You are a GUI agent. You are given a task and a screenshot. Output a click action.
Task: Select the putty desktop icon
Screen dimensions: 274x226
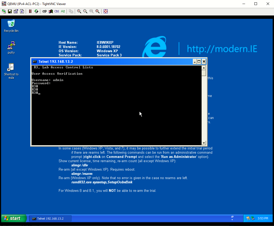point(11,48)
